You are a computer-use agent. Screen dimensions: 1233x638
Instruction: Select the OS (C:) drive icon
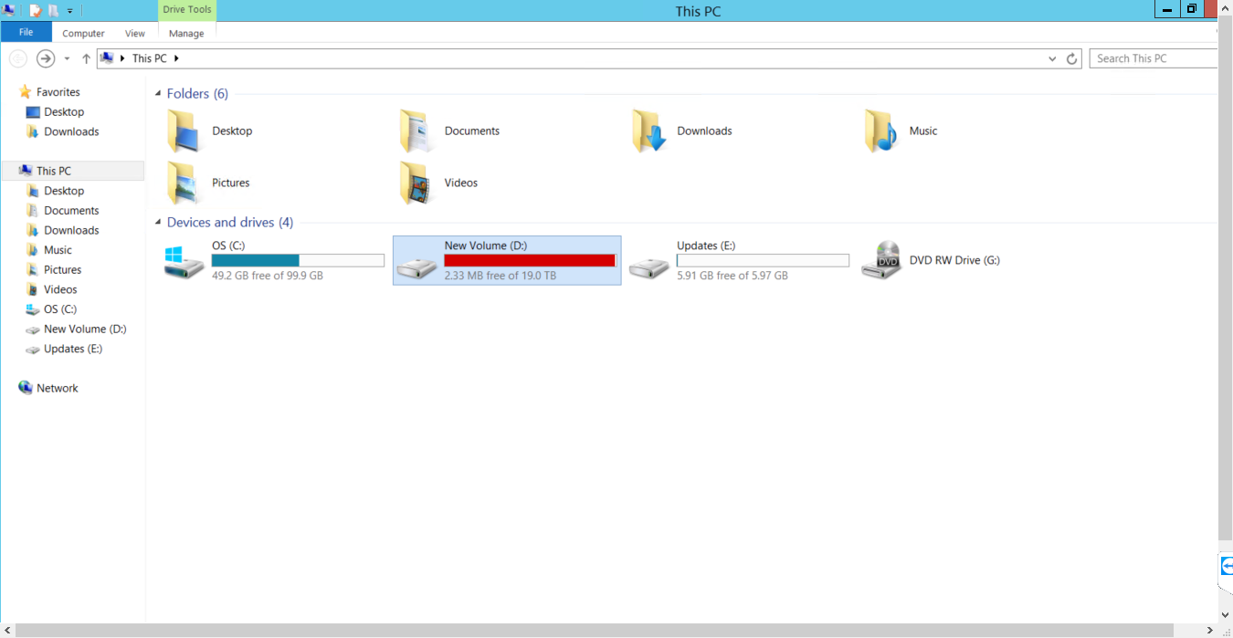coord(184,261)
